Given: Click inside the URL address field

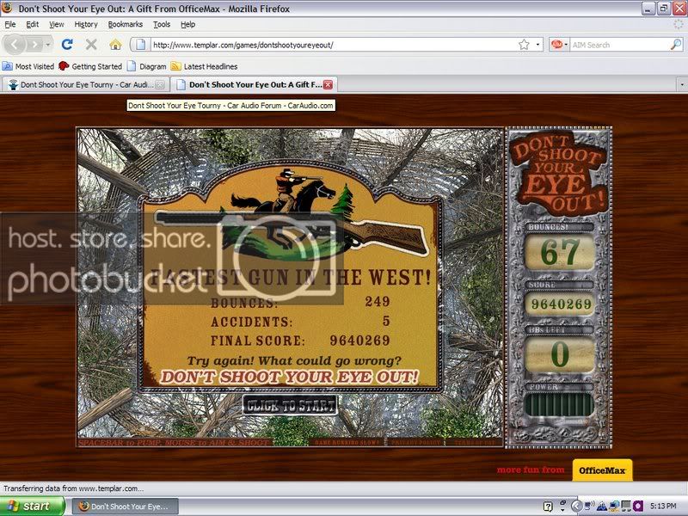Looking at the screenshot, I should (x=334, y=45).
